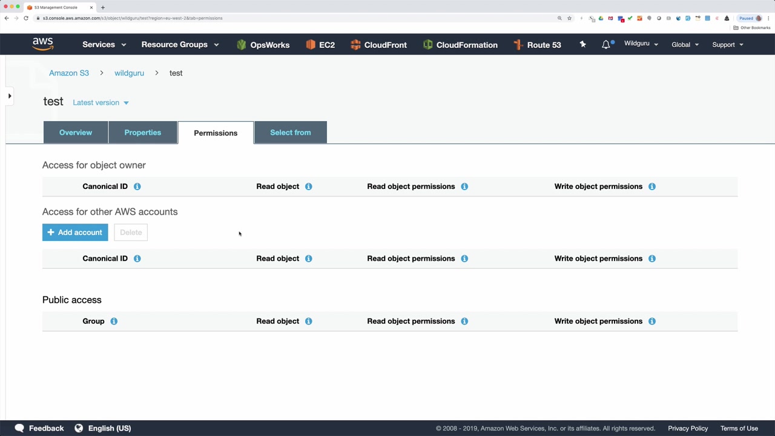The width and height of the screenshot is (775, 436).
Task: Click the pin shortcuts icon in the navbar
Action: coord(582,44)
